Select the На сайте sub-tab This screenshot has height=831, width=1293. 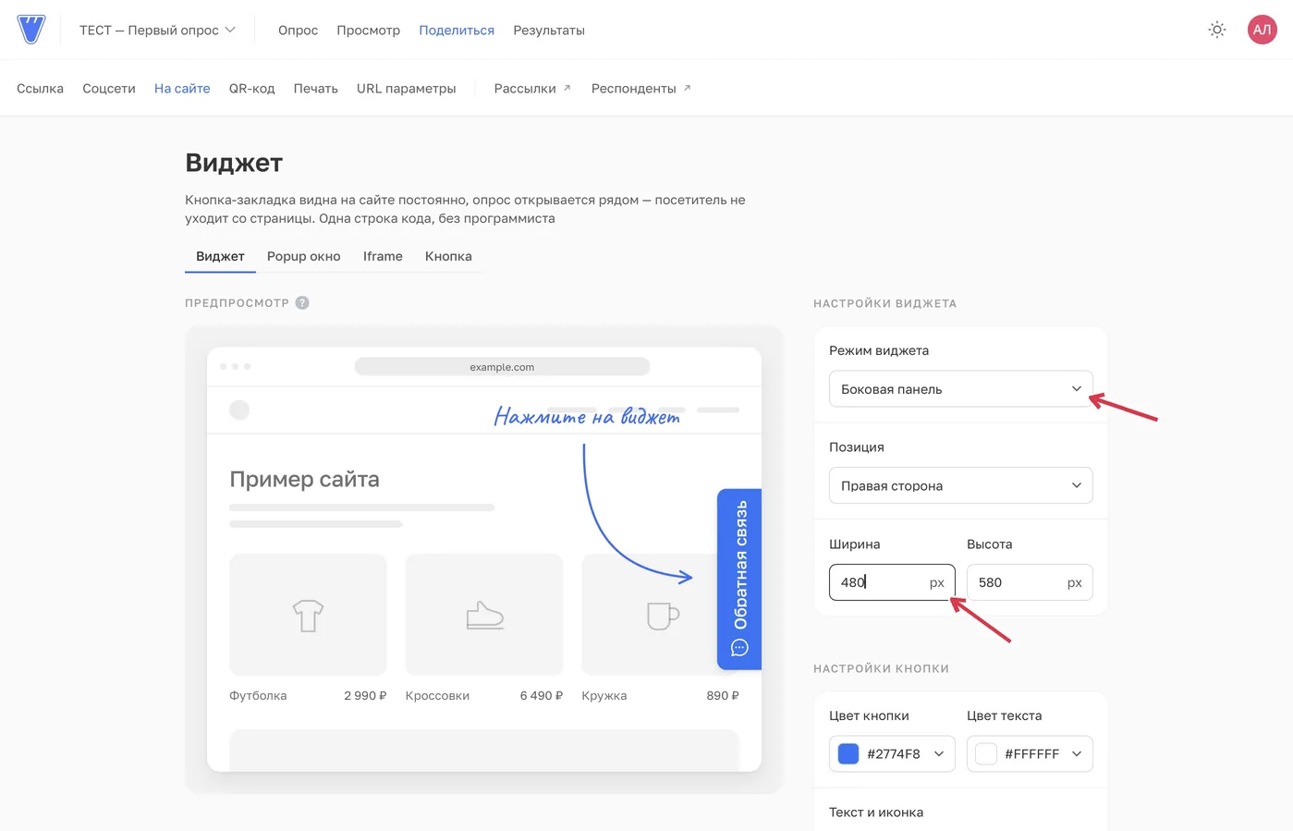pos(182,89)
